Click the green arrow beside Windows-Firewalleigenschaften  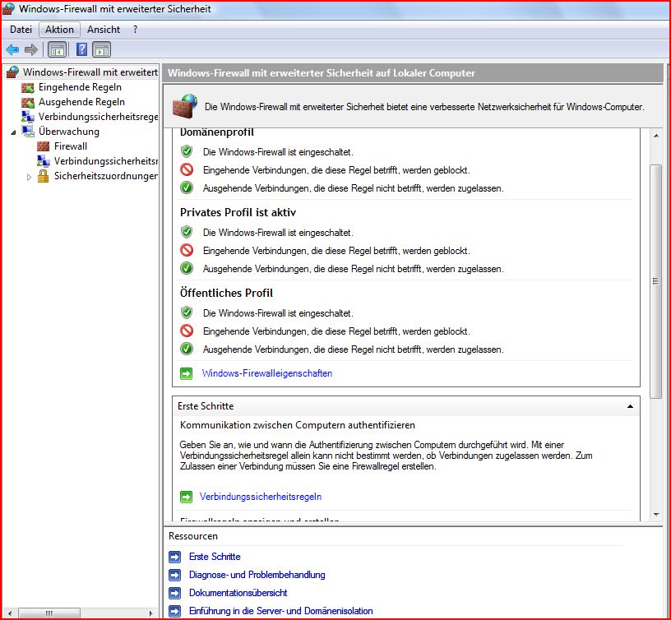click(186, 373)
